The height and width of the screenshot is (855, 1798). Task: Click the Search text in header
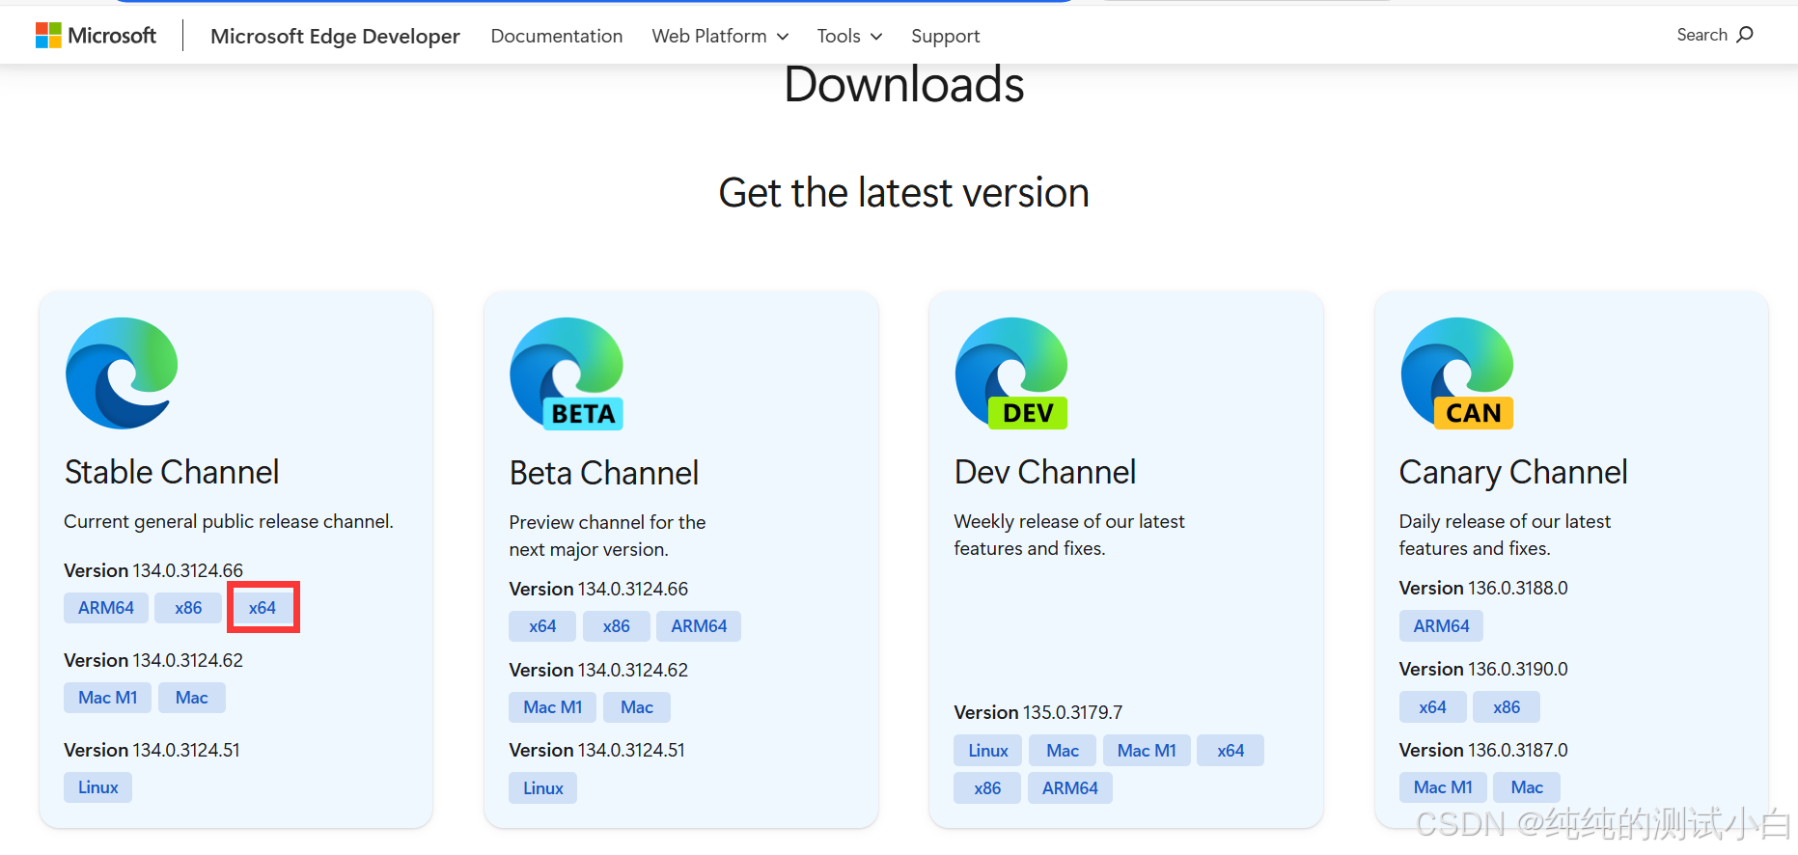coord(1701,35)
